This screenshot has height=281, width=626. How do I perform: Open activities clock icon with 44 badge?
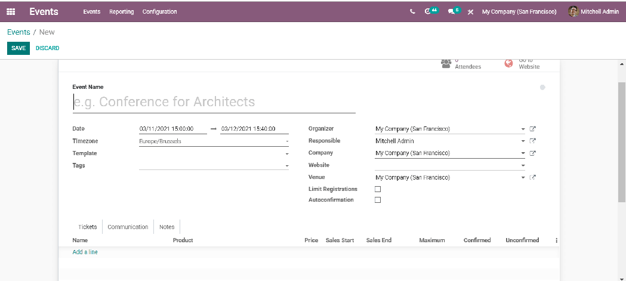(x=431, y=11)
